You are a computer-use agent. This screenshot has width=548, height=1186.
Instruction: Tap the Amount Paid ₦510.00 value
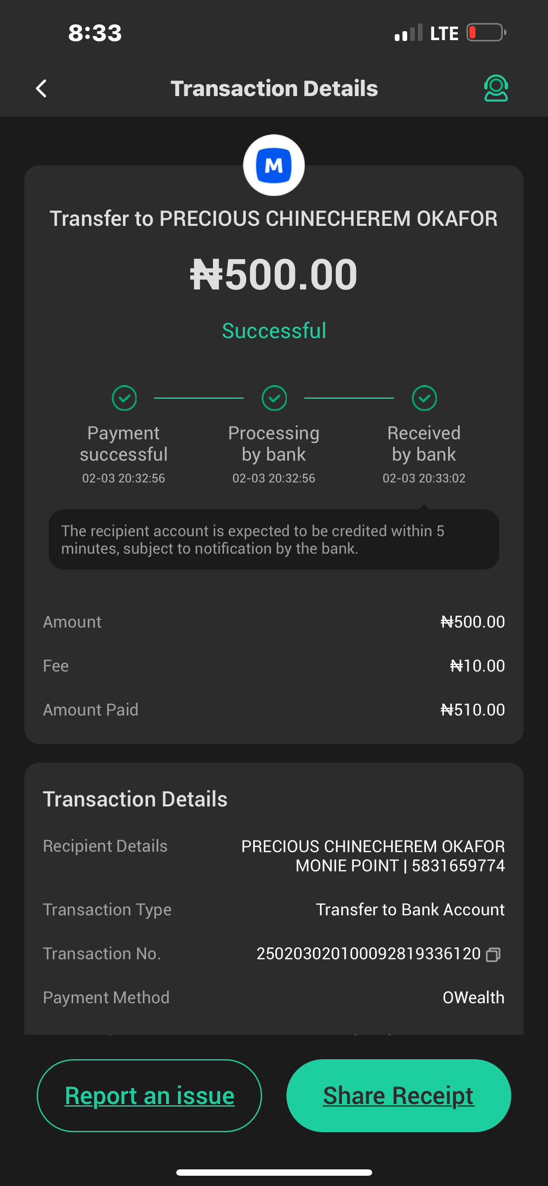pos(472,710)
